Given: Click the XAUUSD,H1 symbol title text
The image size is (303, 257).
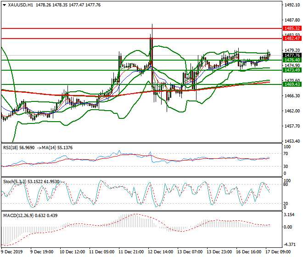Looking at the screenshot, I should (x=21, y=5).
